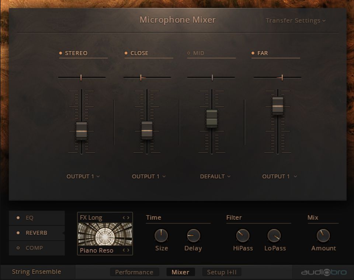Switch to the Performance tab
This screenshot has height=280, width=354.
pyautogui.click(x=134, y=272)
